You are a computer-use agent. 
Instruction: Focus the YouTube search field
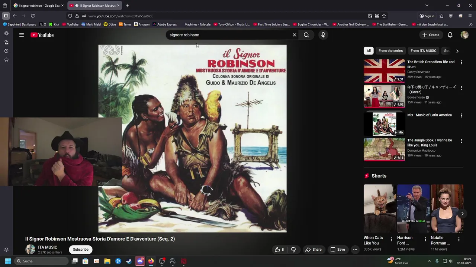(229, 35)
